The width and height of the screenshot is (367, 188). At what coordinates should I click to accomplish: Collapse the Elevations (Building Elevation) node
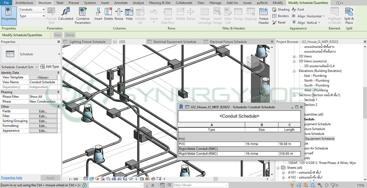coord(295,71)
